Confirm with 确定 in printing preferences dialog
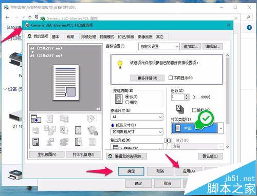Viewport: 257px width, 196px height. pyautogui.click(x=131, y=171)
